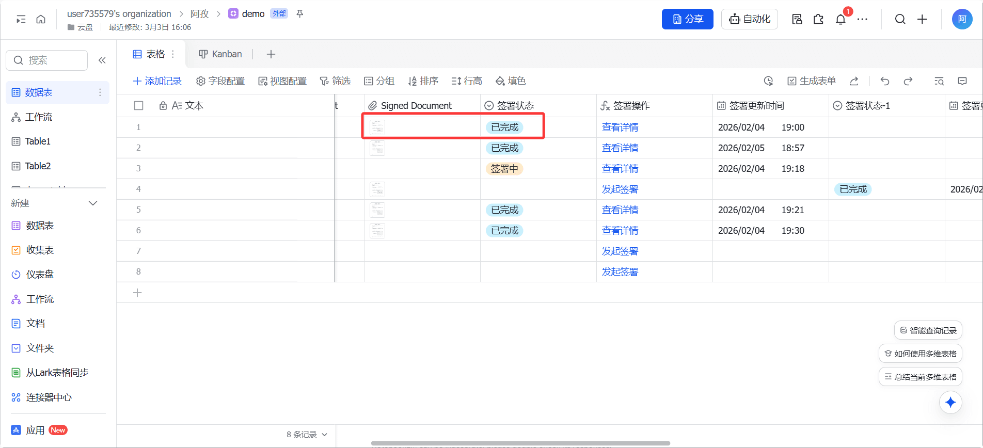Open 字段配置 field settings

[x=220, y=81]
